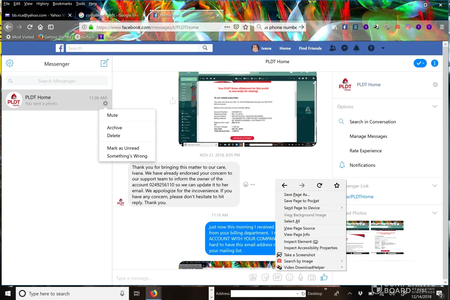This screenshot has height=300, width=450.
Task: Open the PLDTHome messenger link
Action: click(x=360, y=197)
